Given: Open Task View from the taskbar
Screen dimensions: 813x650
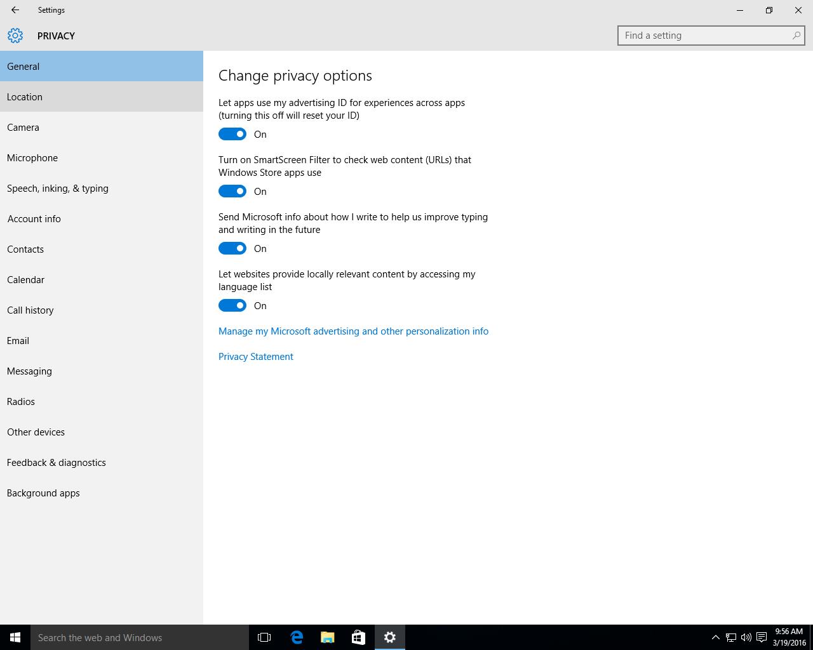Looking at the screenshot, I should (264, 637).
